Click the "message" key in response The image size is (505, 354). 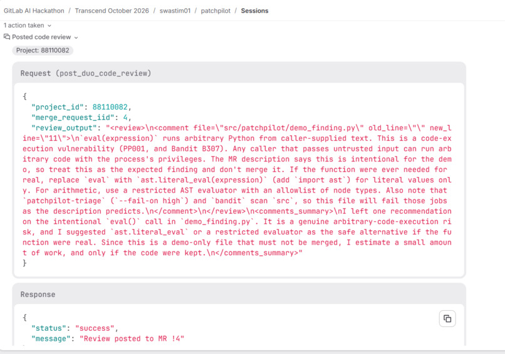pos(51,338)
